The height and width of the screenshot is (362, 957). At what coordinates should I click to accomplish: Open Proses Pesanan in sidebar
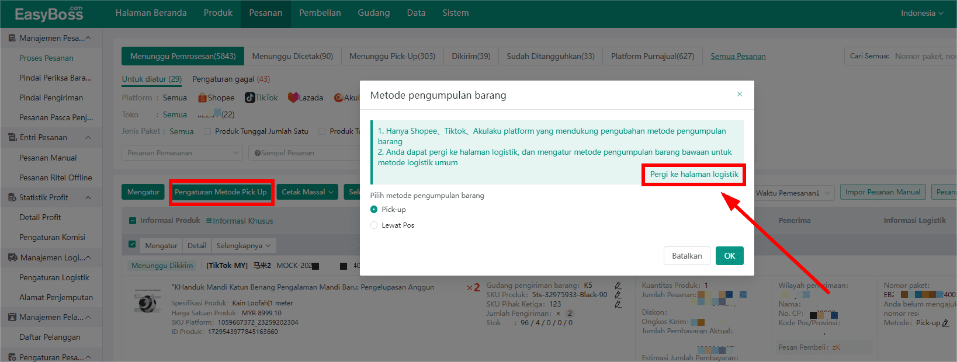point(46,58)
